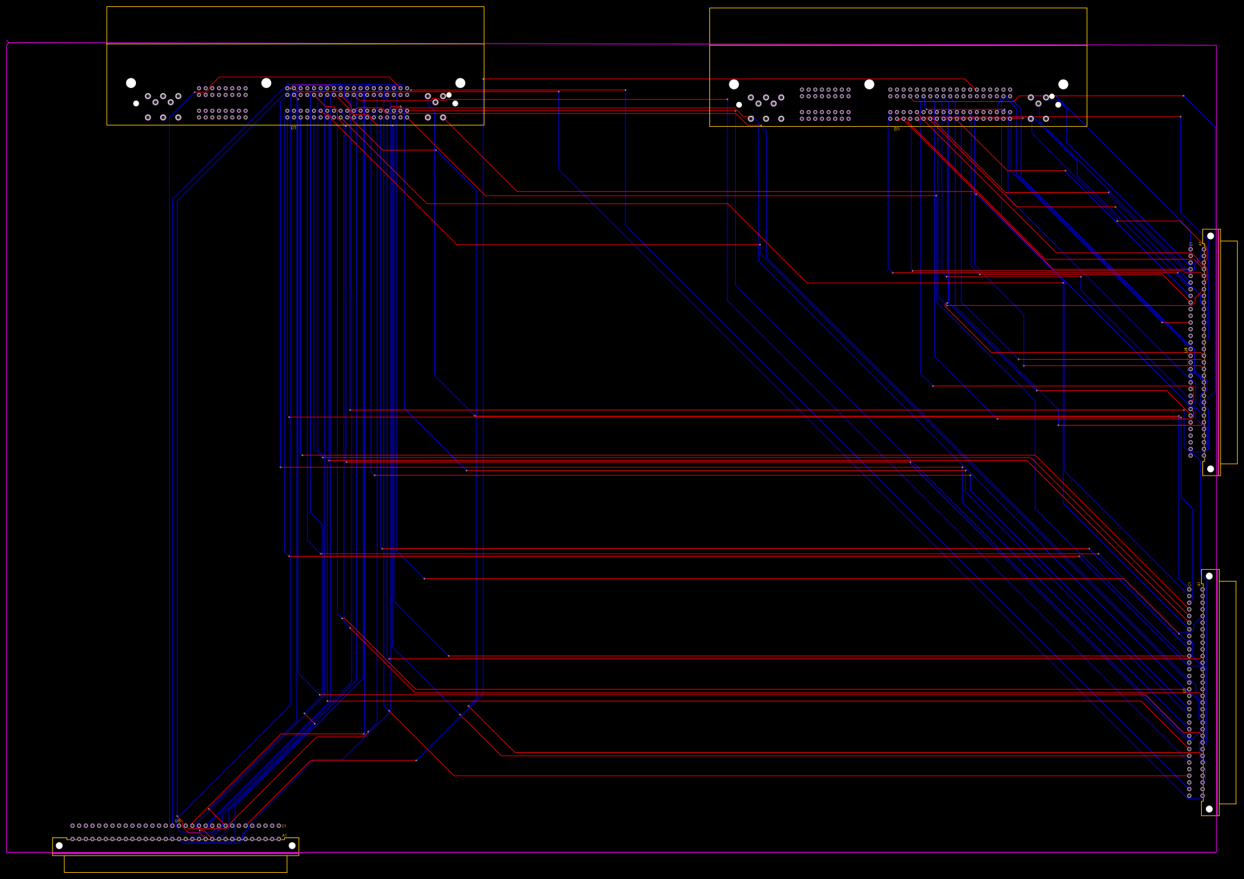
Task: Click bottom mounting hole of lower-right edge connector
Action: click(1209, 809)
